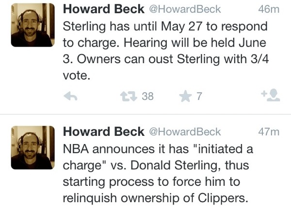Open Howard Beck's avatar on second tweet
The image size is (291, 209).
[32, 147]
